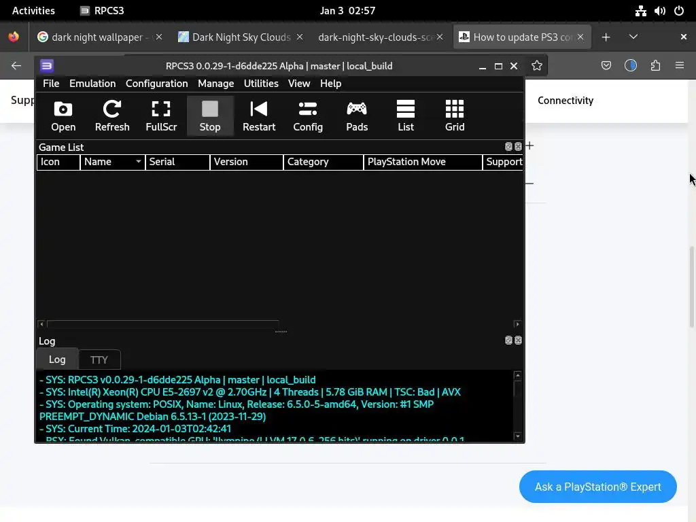
Task: Sort by the Icon column header
Action: click(58, 162)
